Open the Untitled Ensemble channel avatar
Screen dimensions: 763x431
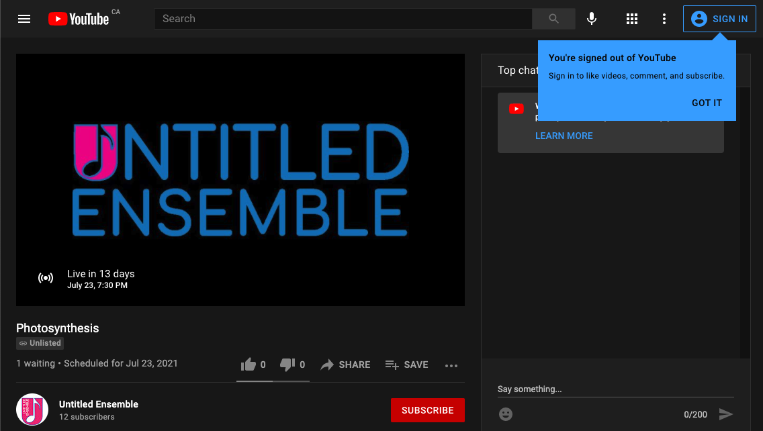coord(32,410)
